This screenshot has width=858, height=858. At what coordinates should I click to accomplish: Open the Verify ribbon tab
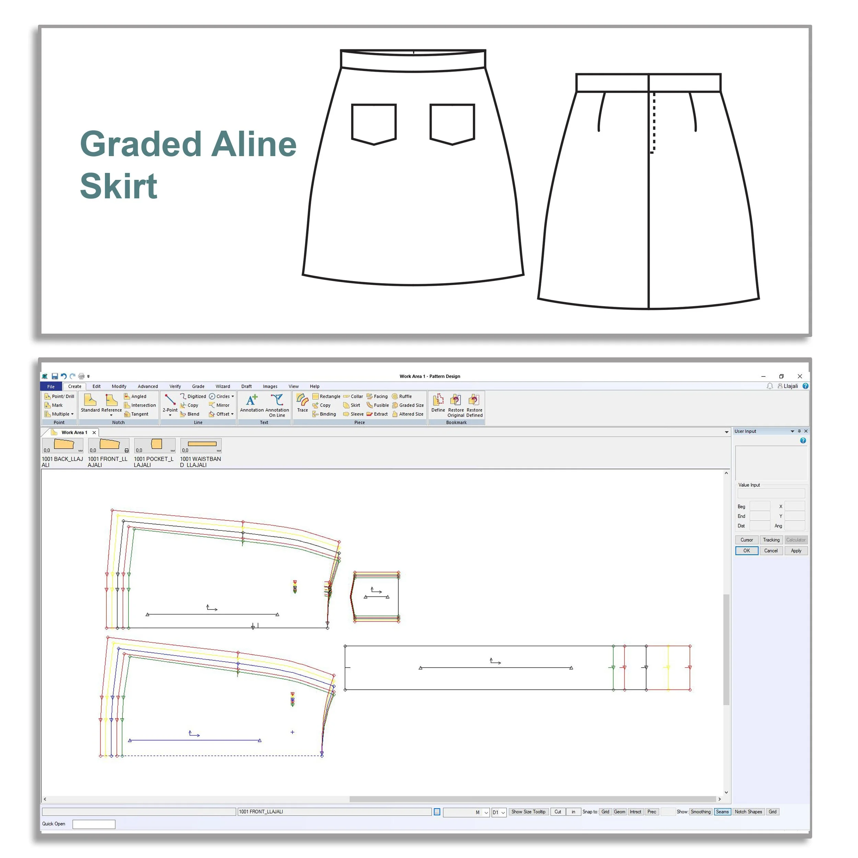click(x=175, y=386)
